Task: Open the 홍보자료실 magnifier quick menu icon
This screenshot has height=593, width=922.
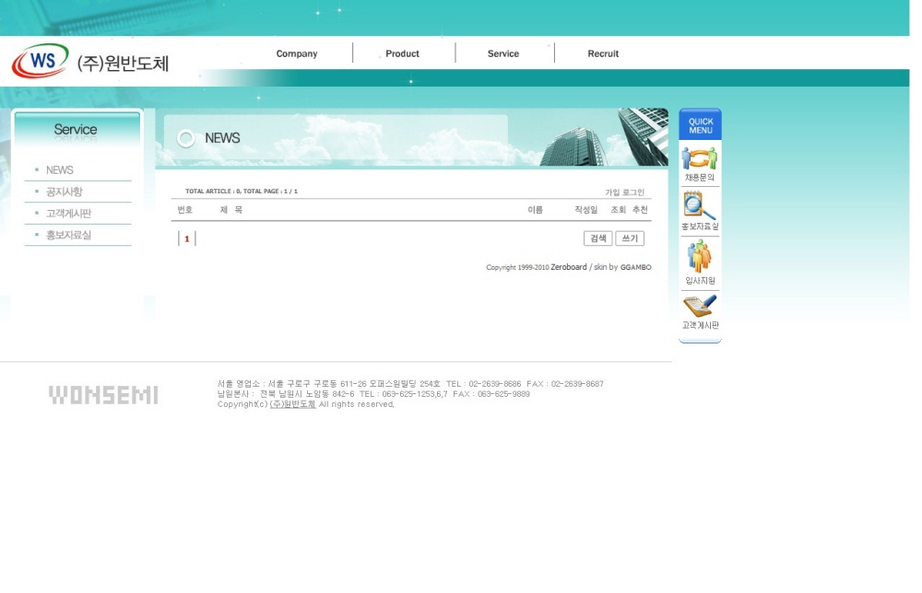Action: (700, 206)
